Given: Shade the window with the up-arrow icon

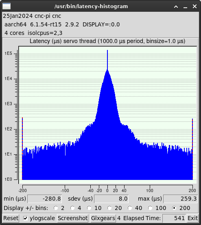Looking at the screenshot, I should coord(176,6).
